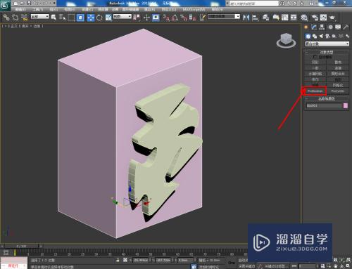Click the Mirror tool
352x269 pixels.
coord(246,18)
